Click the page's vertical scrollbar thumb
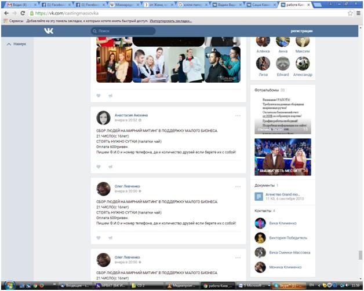The image size is (364, 291). pos(360,255)
